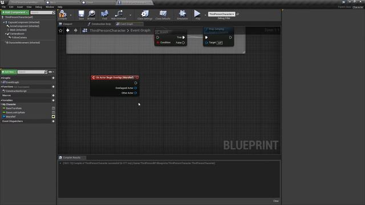Toggle BaseLookUpRate variable visibility eye

pos(53,113)
